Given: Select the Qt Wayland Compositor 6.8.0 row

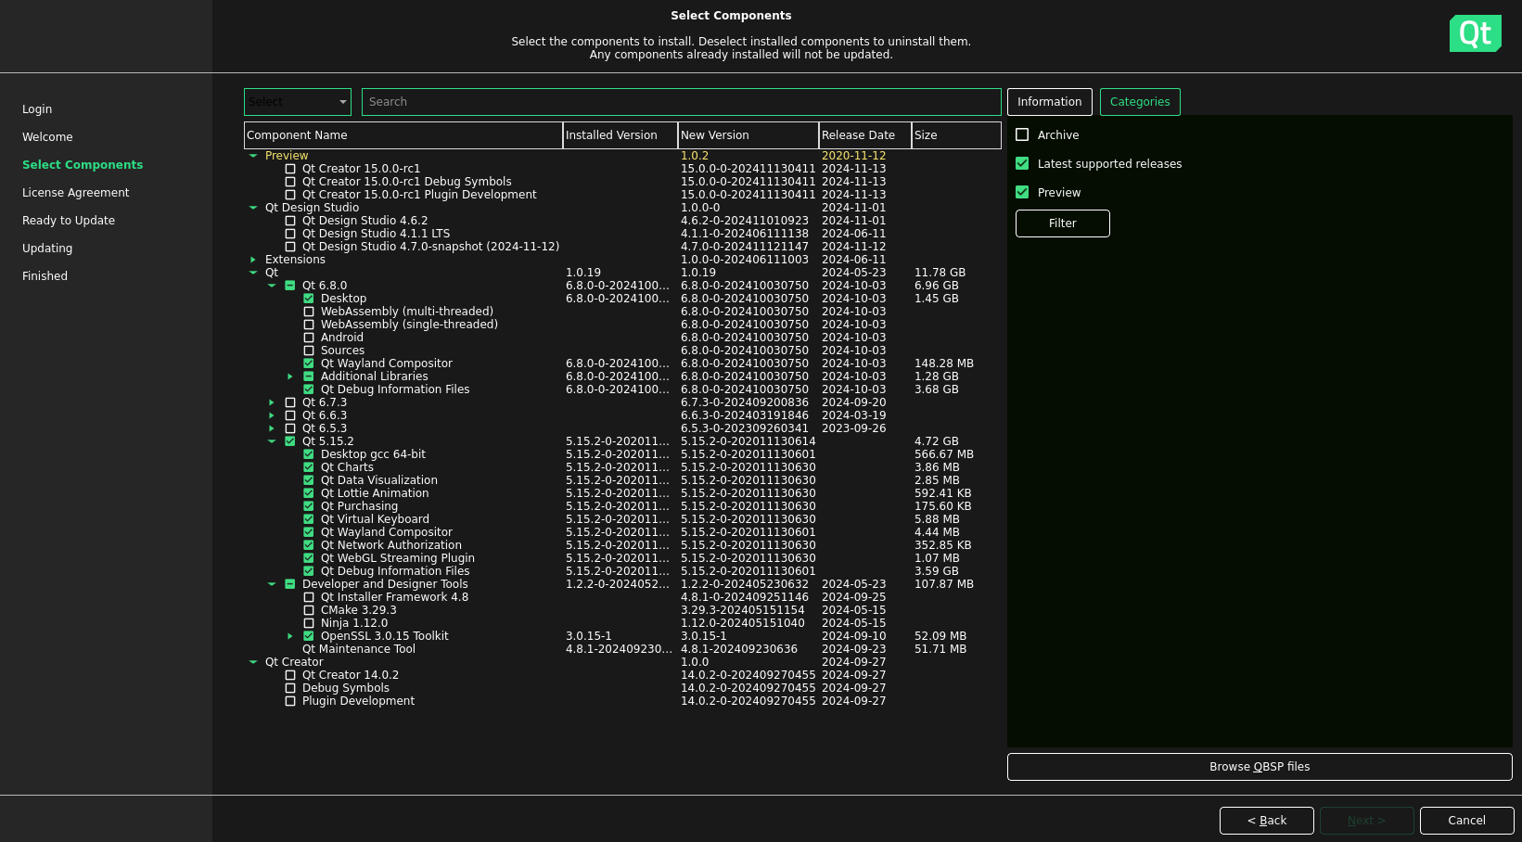Looking at the screenshot, I should (622, 364).
